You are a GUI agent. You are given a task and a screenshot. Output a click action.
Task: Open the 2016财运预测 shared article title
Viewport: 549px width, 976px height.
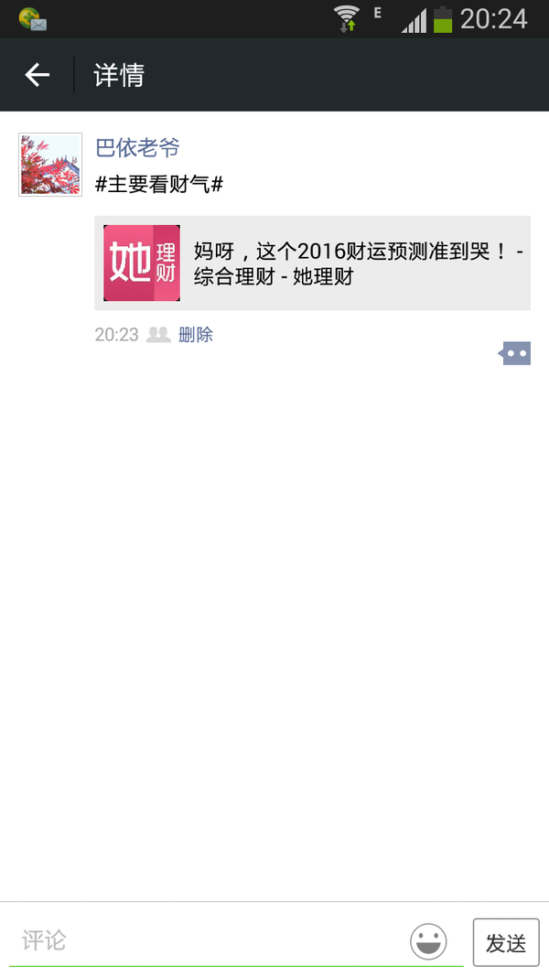pos(358,263)
